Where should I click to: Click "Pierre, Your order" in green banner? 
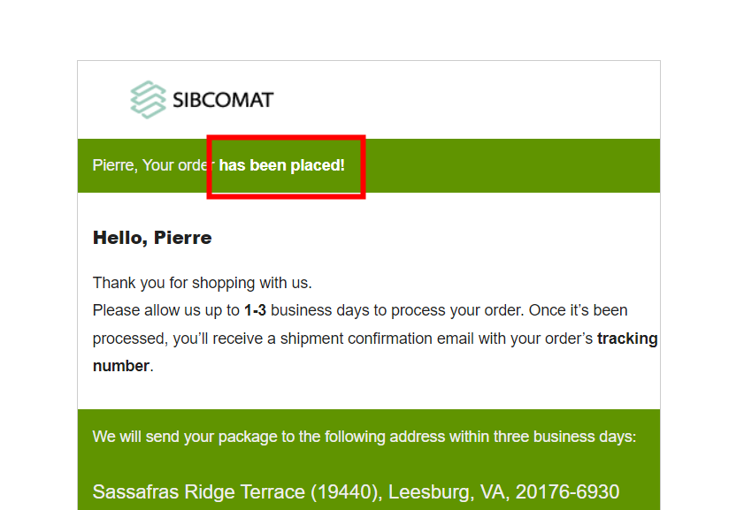coord(153,165)
